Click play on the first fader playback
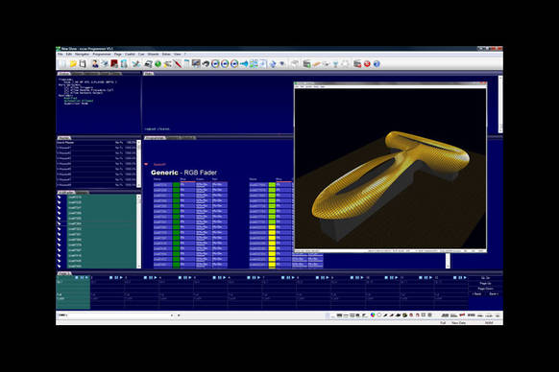The width and height of the screenshot is (559, 372). click(86, 277)
